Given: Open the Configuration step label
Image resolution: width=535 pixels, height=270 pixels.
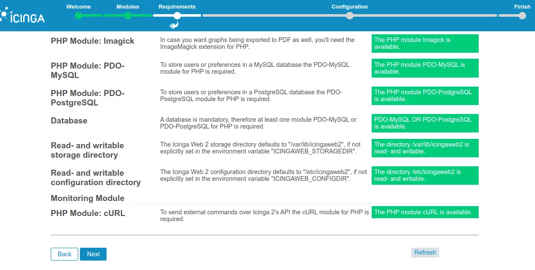Looking at the screenshot, I should [x=350, y=7].
